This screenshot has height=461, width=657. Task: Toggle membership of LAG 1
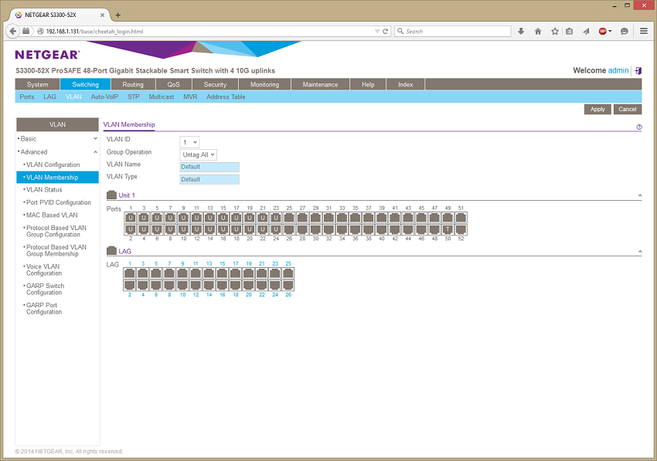(130, 273)
